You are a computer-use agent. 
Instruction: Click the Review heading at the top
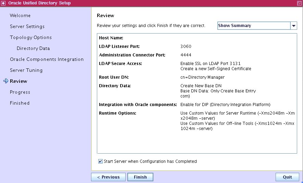[105, 15]
